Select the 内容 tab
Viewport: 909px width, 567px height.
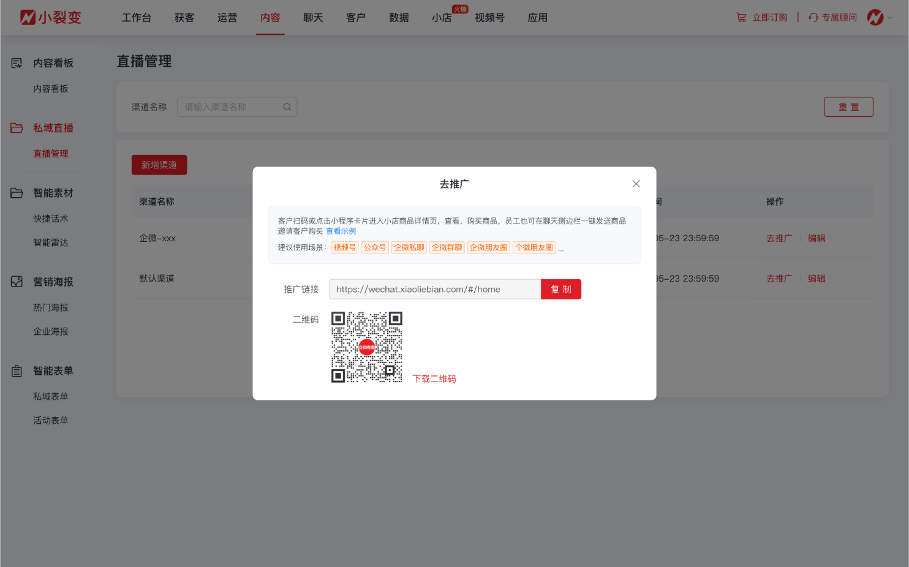[270, 18]
